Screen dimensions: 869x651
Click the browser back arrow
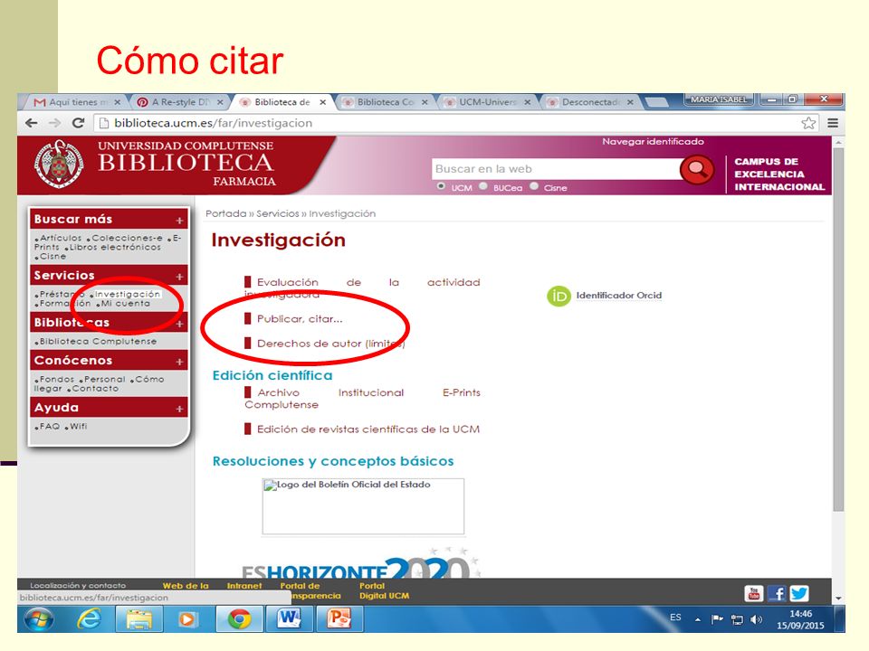tap(32, 123)
